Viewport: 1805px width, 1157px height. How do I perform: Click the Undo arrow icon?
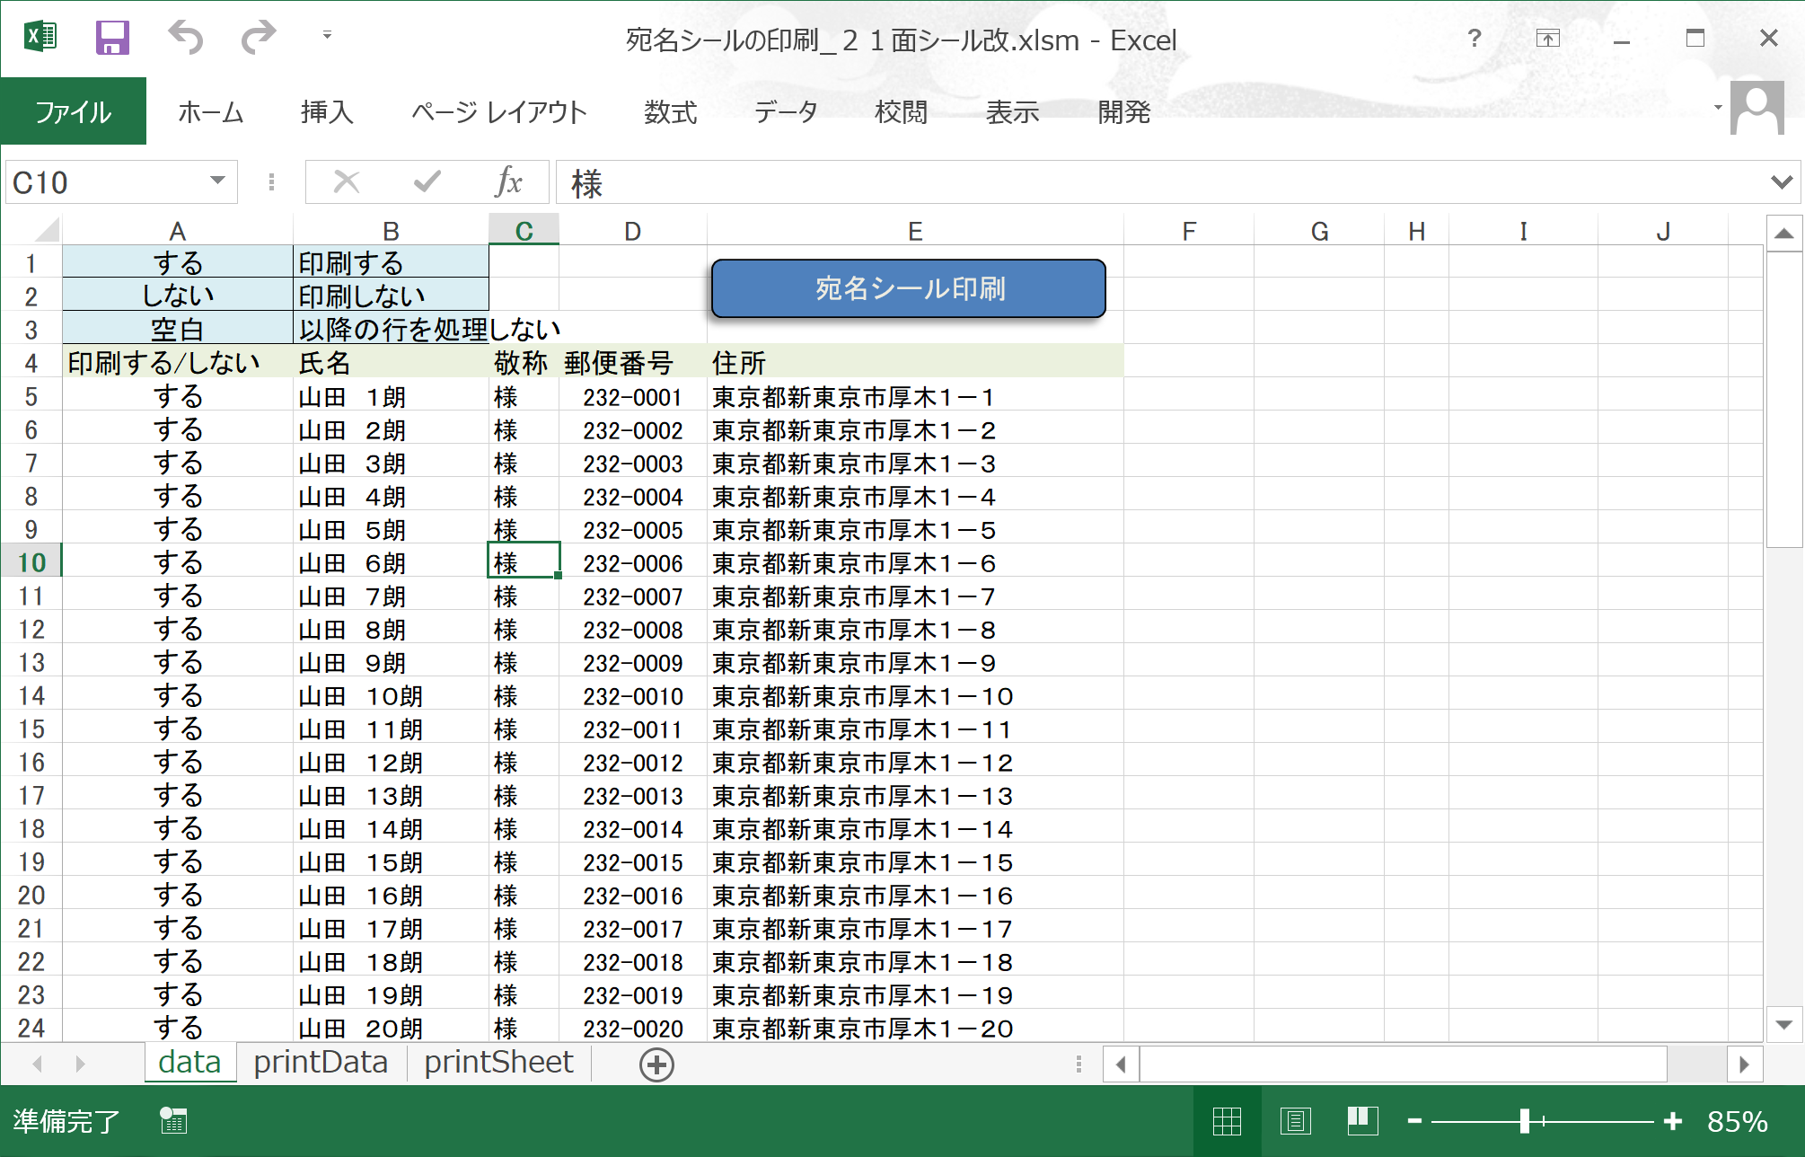click(x=186, y=38)
